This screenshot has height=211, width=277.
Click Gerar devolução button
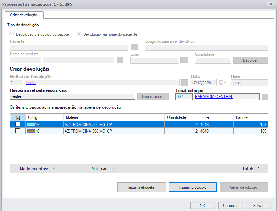(x=244, y=187)
